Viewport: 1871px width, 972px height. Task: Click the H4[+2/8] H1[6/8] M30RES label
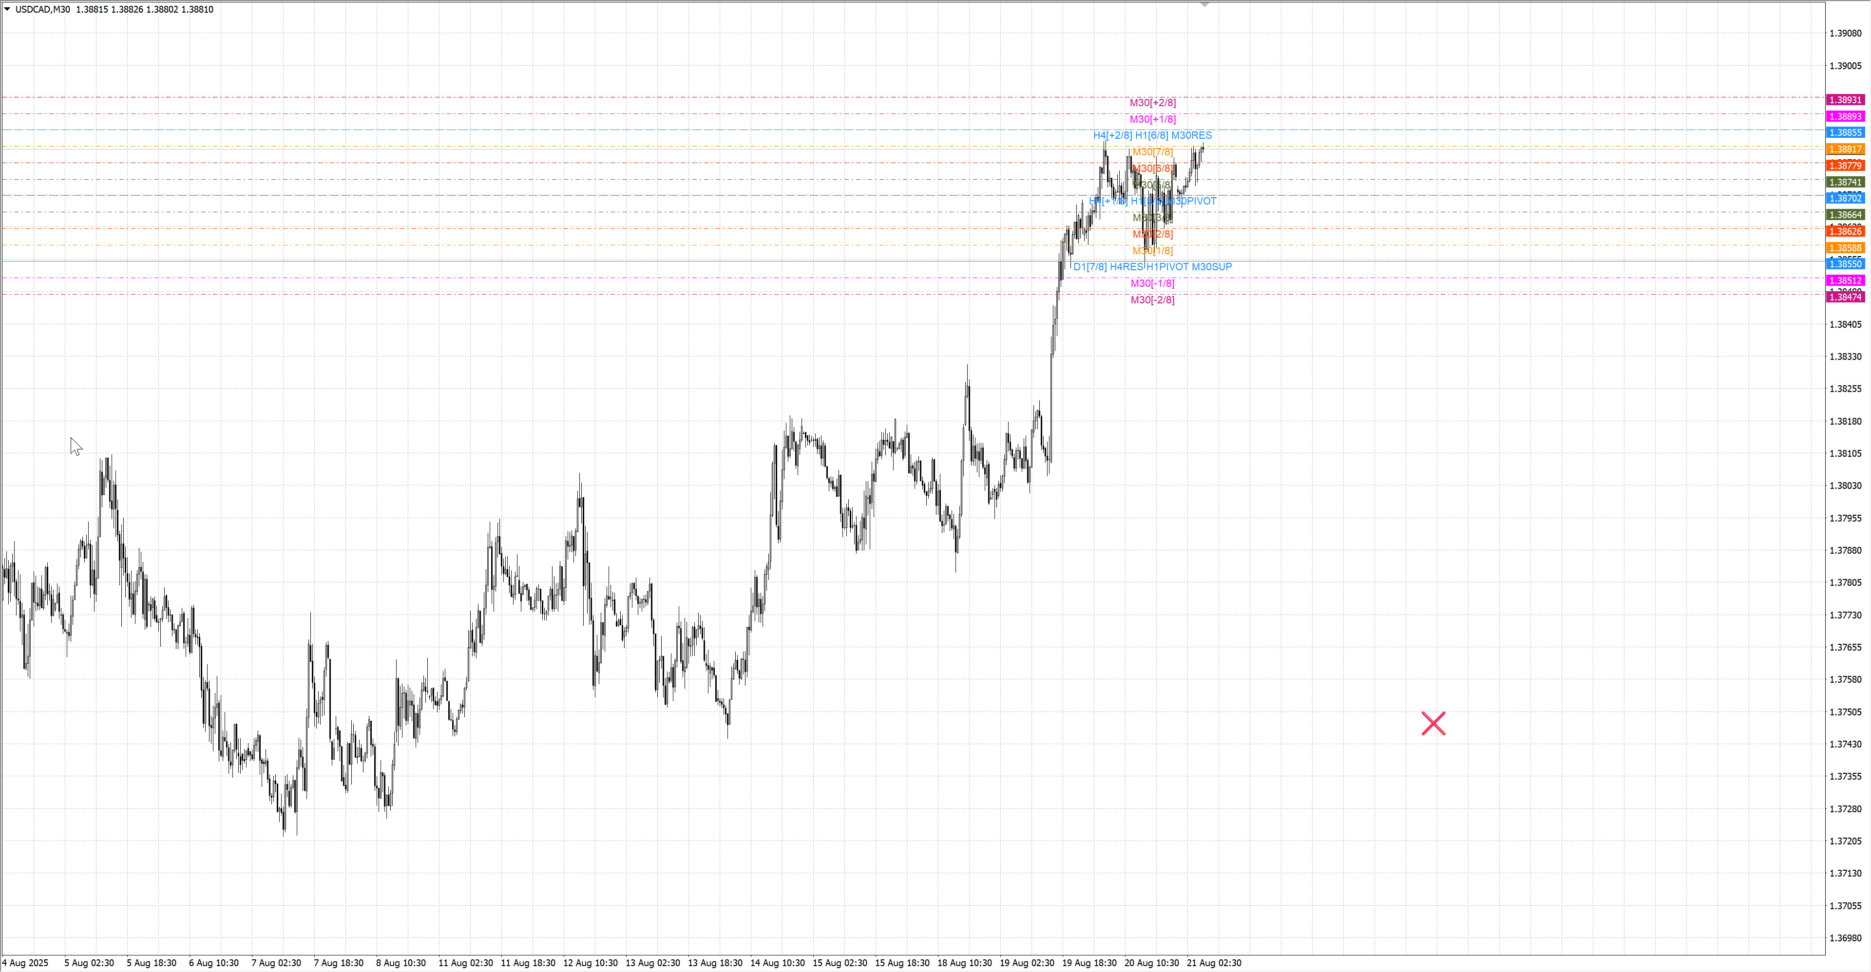[1152, 135]
